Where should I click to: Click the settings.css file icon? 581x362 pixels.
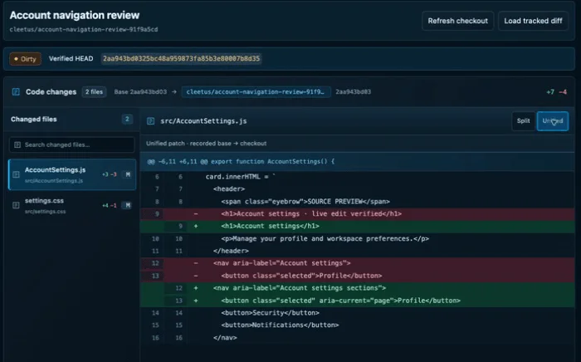click(16, 205)
